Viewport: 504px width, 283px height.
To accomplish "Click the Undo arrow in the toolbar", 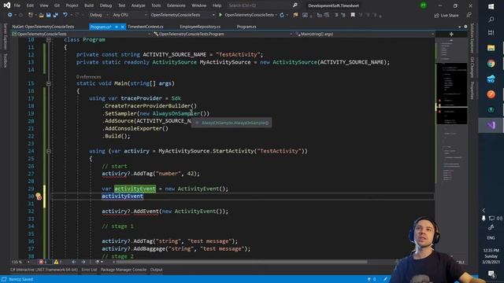I will click(65, 15).
